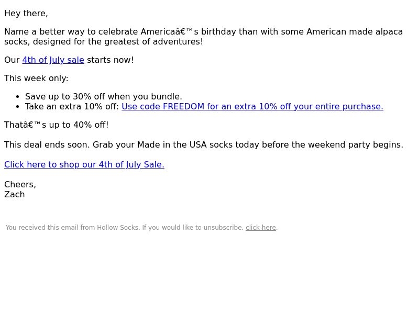Click the "up to 40% off!" line
The height and width of the screenshot is (314, 419).
point(57,125)
